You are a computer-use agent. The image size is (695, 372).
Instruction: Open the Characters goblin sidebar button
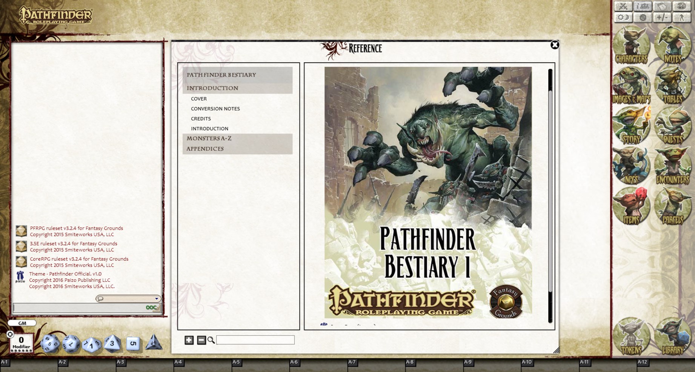pos(631,45)
